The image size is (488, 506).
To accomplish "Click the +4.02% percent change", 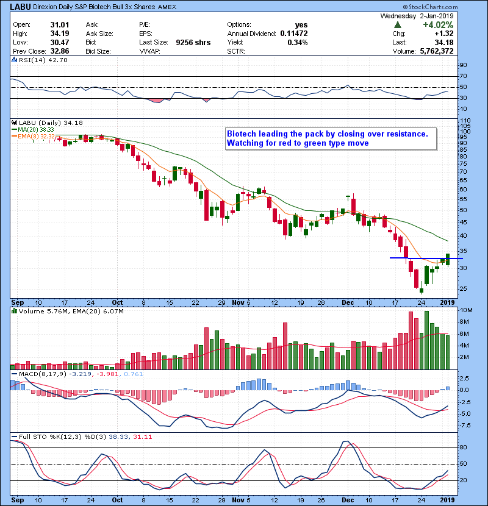I will tap(438, 25).
